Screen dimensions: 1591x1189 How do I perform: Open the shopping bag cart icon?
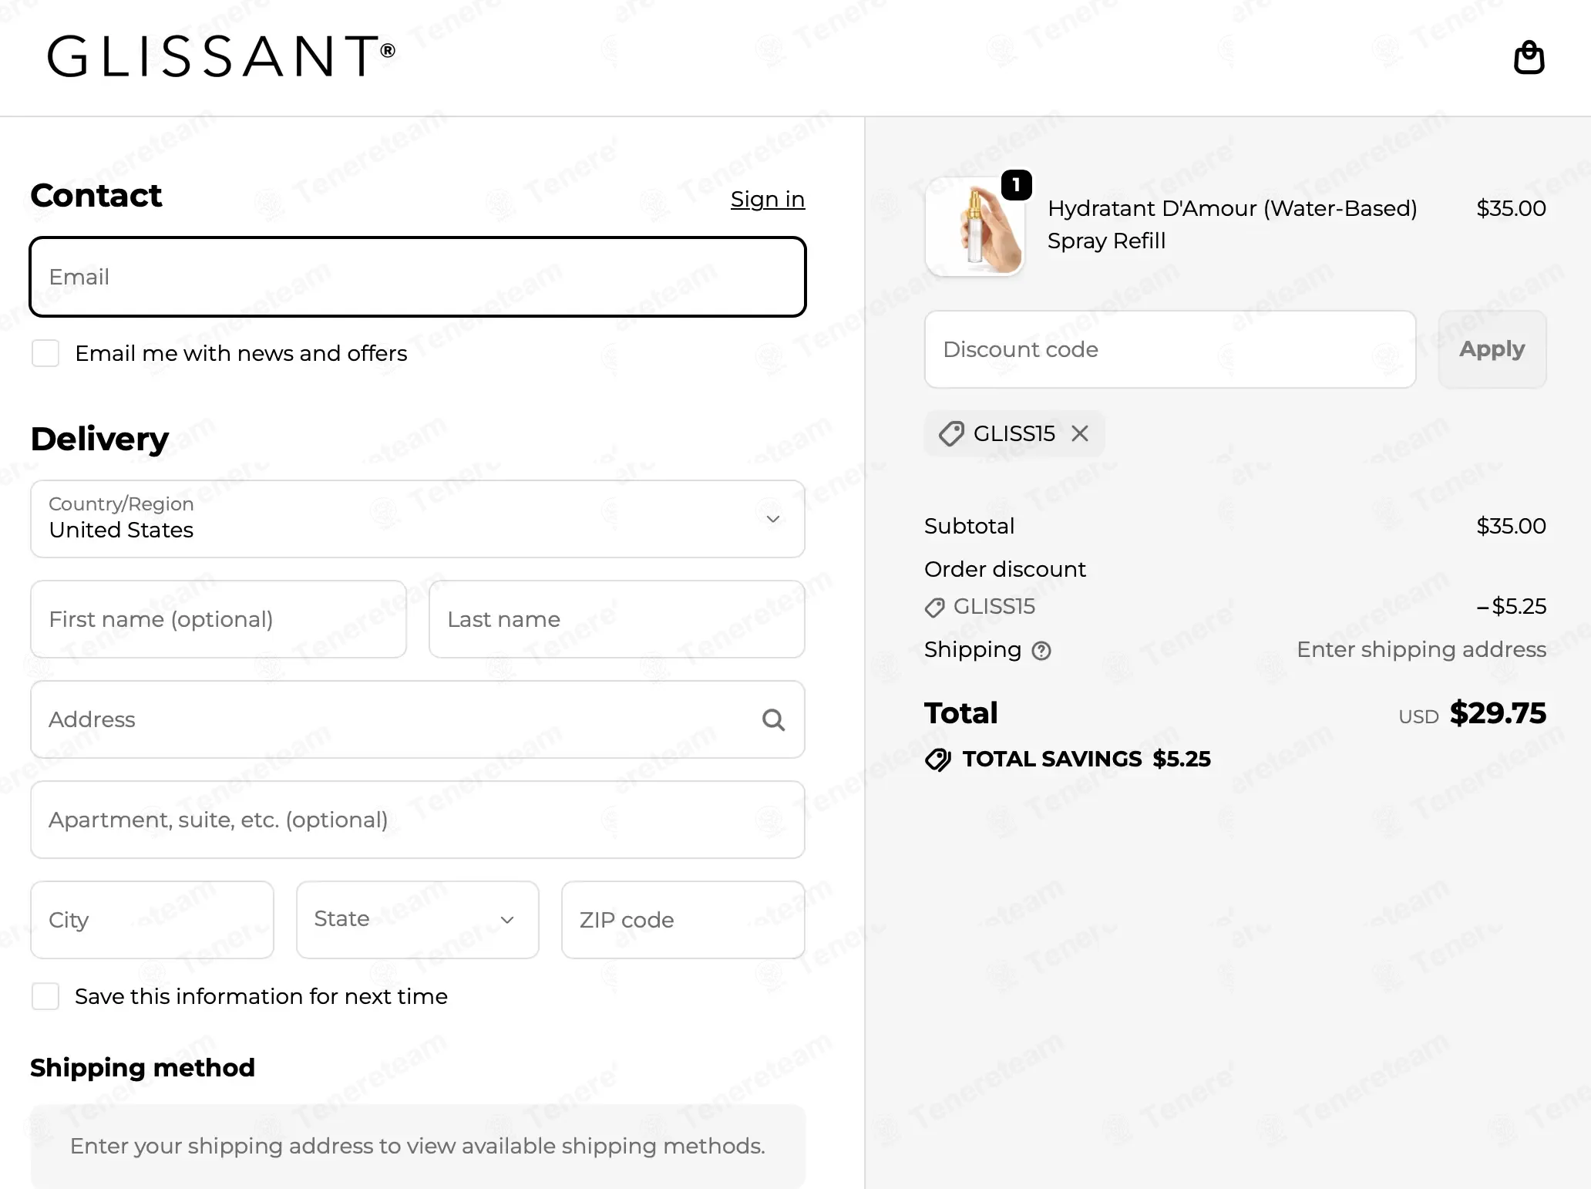pyautogui.click(x=1529, y=58)
